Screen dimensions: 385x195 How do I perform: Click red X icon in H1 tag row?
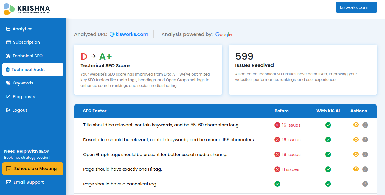point(277,169)
